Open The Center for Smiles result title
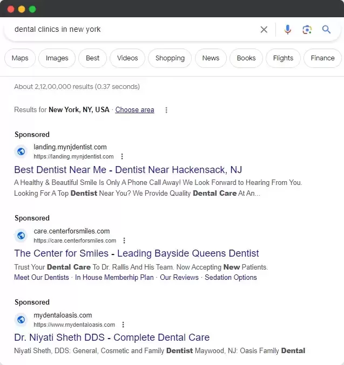The width and height of the screenshot is (344, 365). pyautogui.click(x=137, y=253)
